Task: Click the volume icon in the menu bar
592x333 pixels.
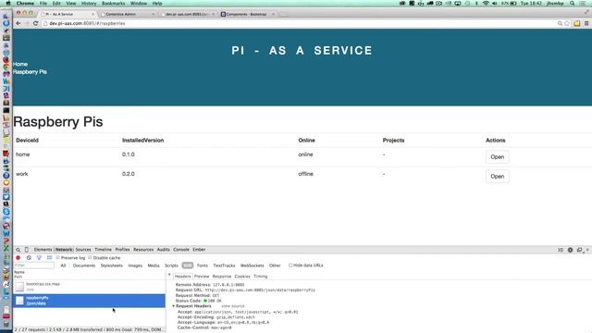Action: [495, 4]
